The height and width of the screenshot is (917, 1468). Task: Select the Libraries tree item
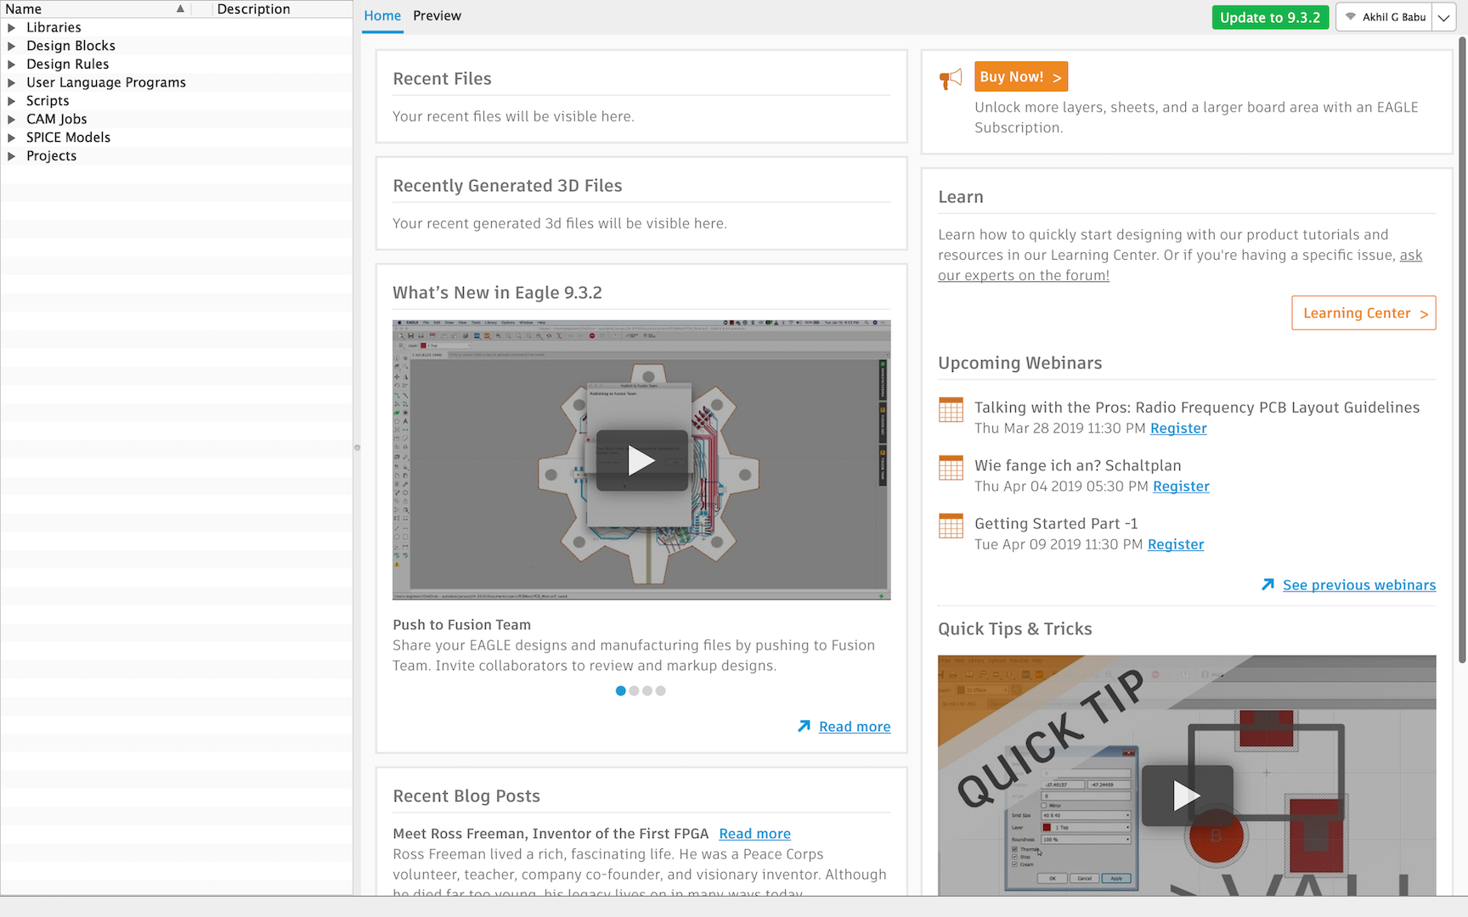[54, 28]
